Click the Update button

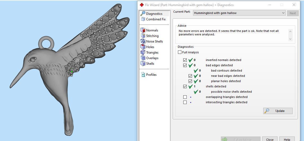click(278, 111)
